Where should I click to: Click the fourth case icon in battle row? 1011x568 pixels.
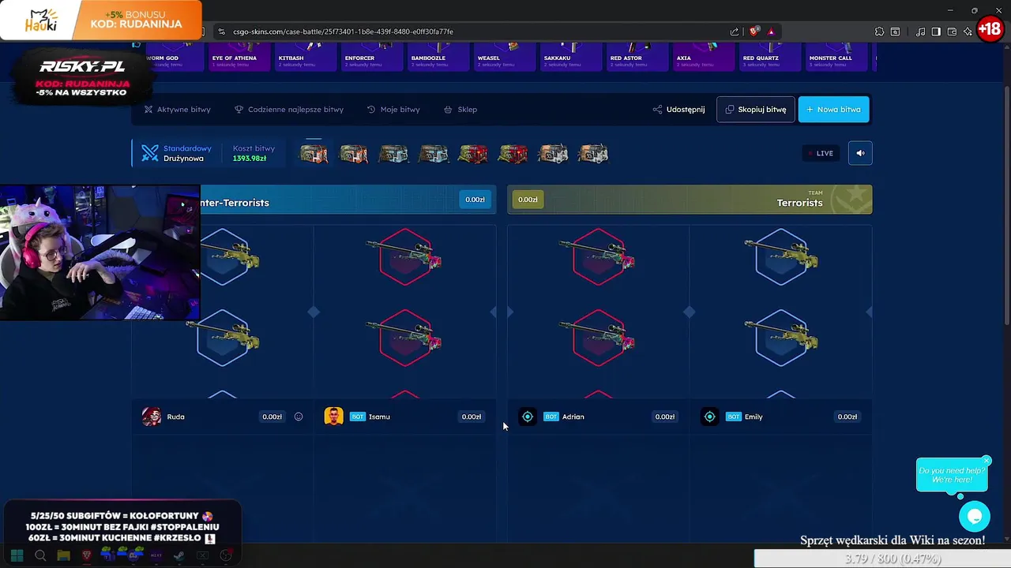point(433,153)
